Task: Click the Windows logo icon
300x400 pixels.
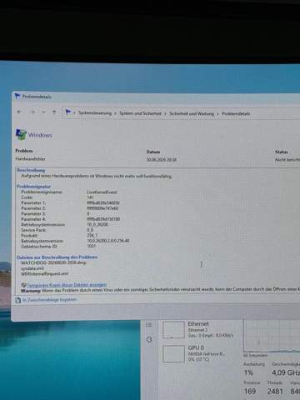Action: 21,135
